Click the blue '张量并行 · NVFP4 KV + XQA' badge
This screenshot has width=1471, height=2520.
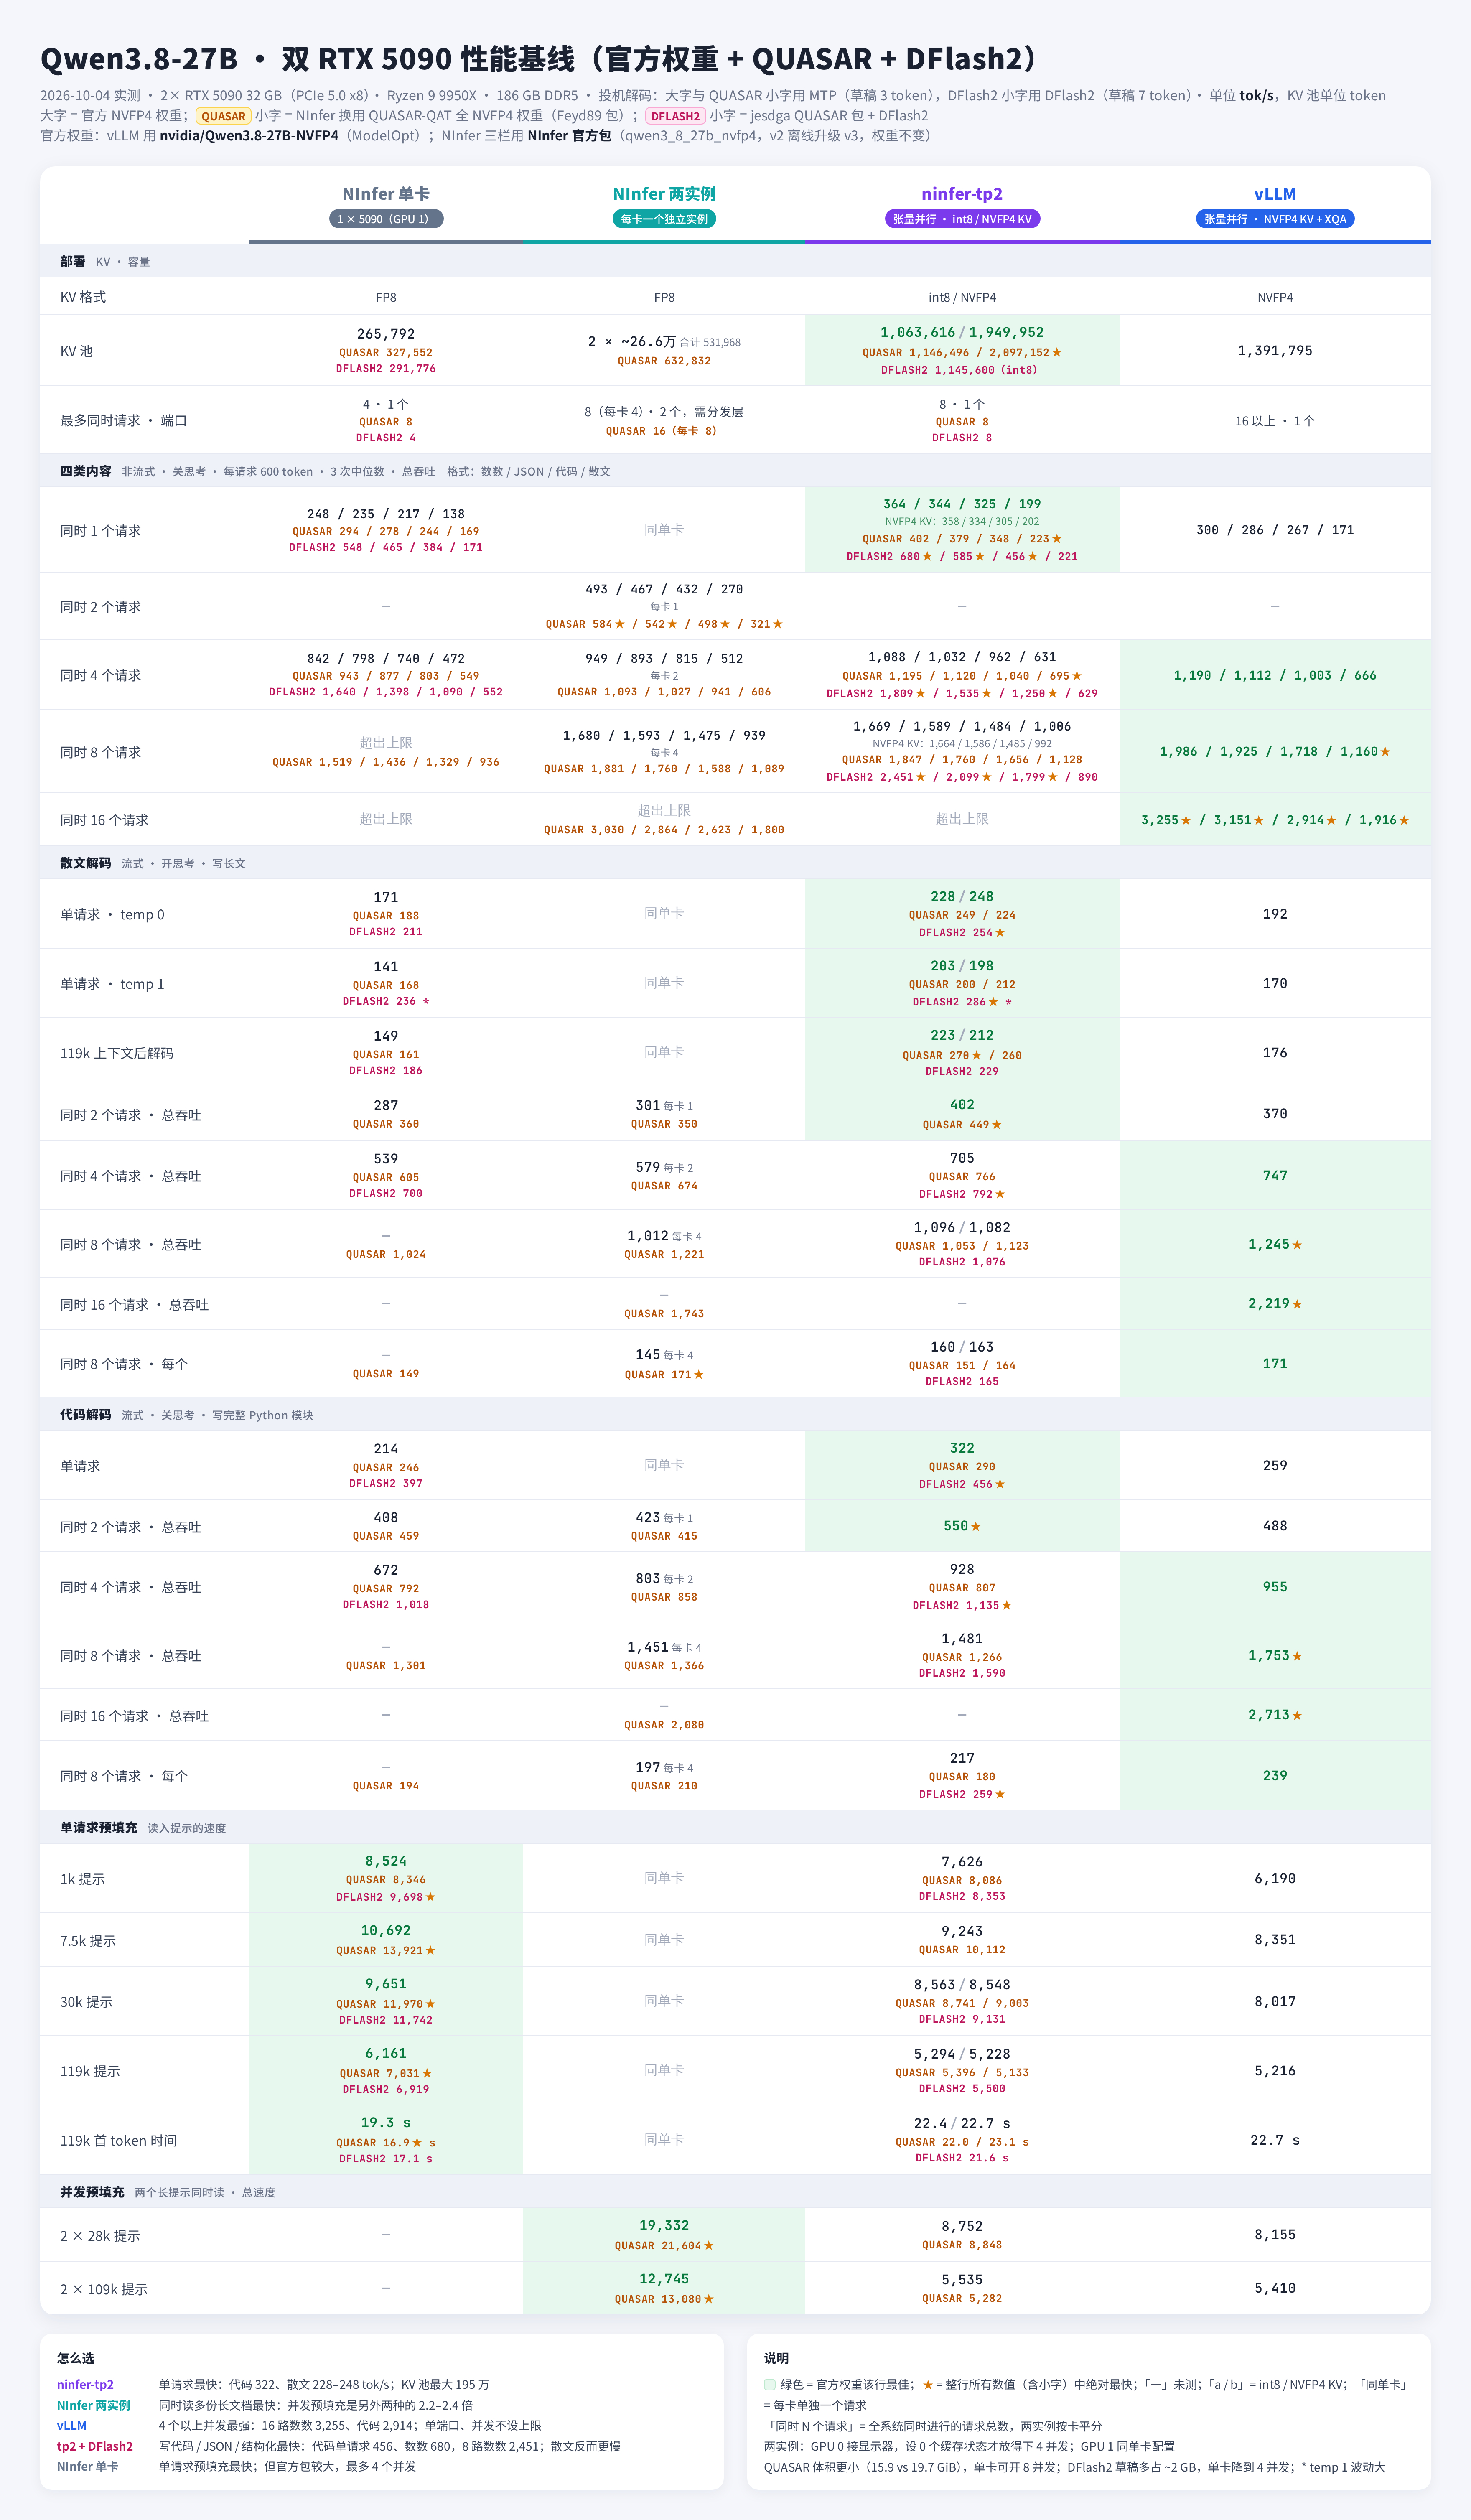1275,219
